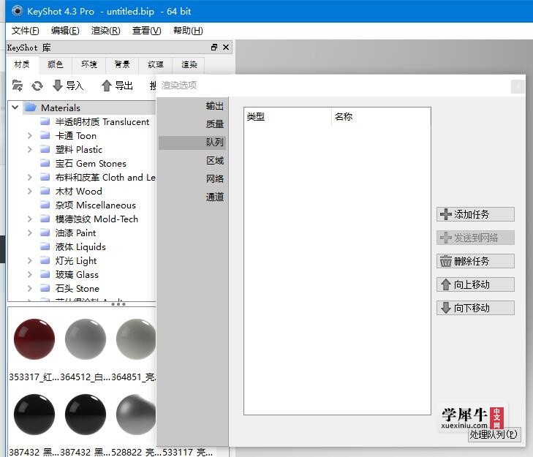The width and height of the screenshot is (533, 457).
Task: Select 队列 in render options sidebar
Action: pyautogui.click(x=192, y=143)
